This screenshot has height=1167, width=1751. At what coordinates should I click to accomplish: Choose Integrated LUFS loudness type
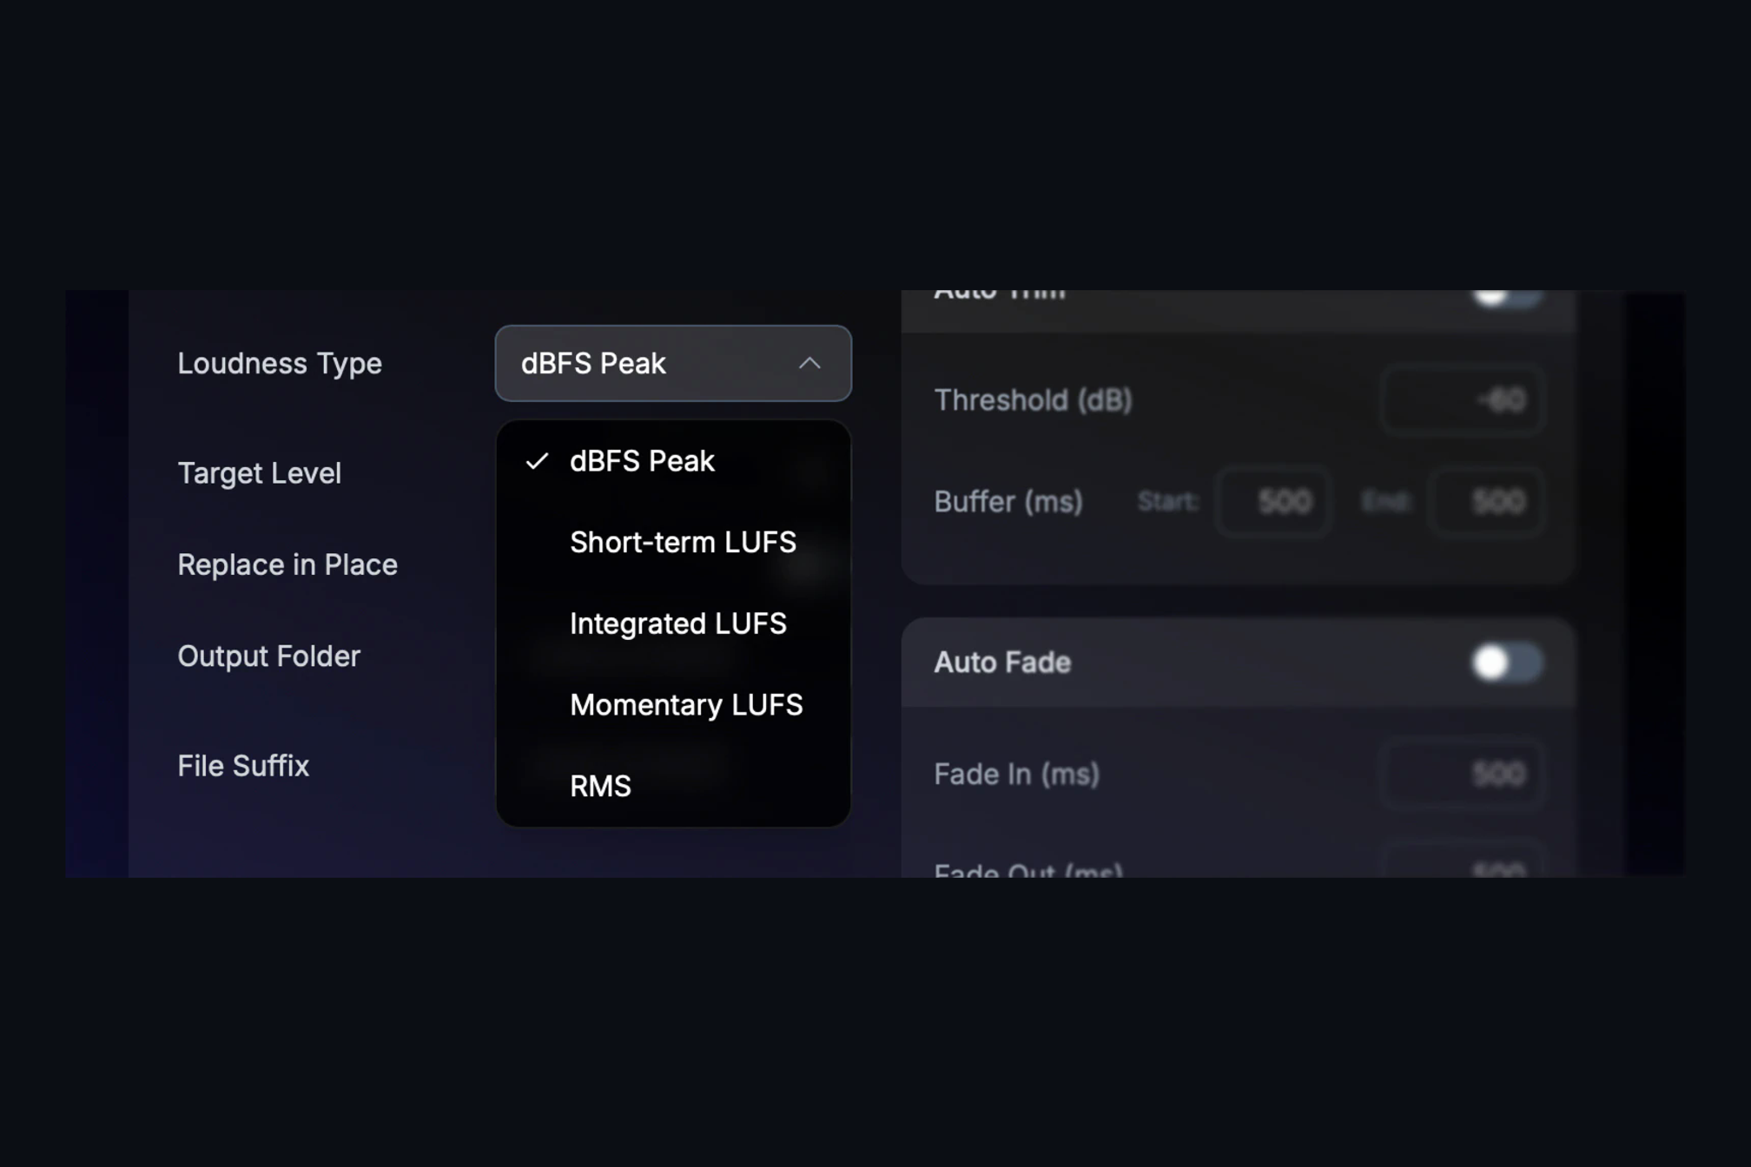tap(673, 623)
